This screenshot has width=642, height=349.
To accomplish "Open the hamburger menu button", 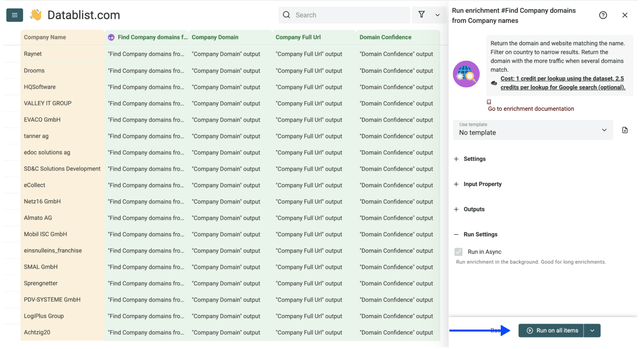I will [x=14, y=15].
